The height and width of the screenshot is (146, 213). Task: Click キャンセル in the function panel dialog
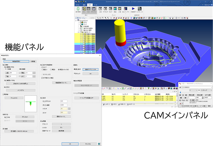[88, 144]
